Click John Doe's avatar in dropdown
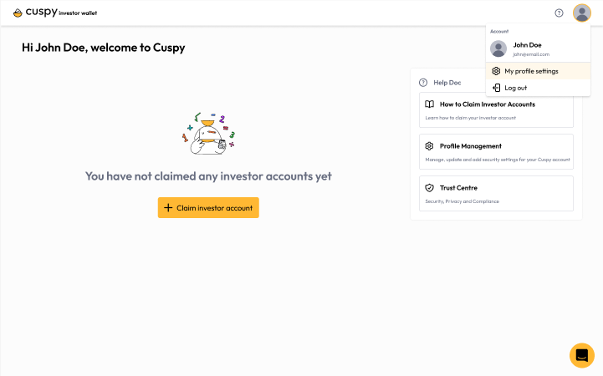The image size is (603, 376). click(x=498, y=48)
